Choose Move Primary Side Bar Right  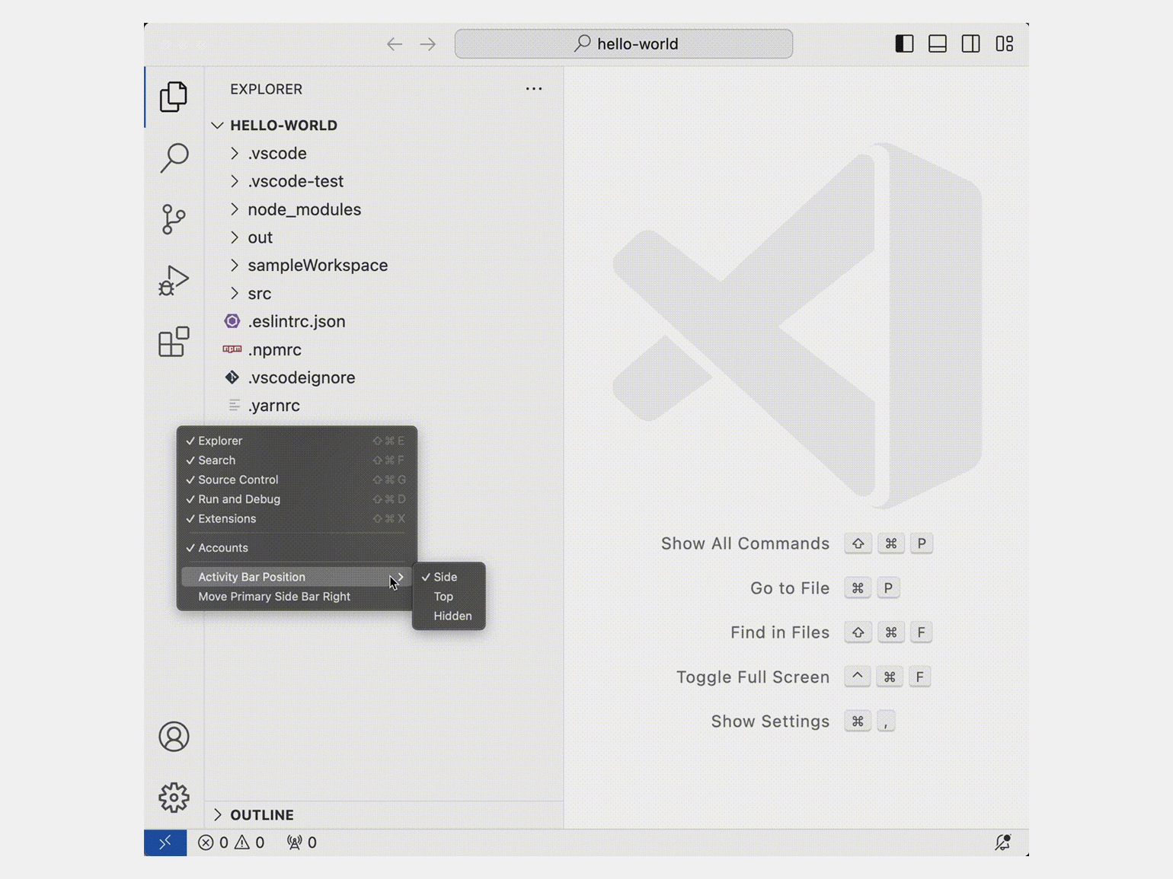296,597
